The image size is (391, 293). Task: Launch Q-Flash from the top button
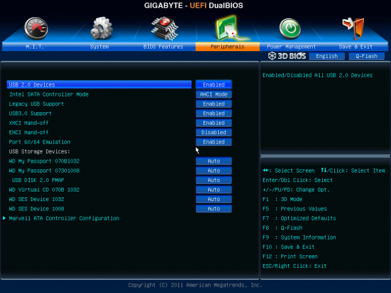click(x=366, y=56)
